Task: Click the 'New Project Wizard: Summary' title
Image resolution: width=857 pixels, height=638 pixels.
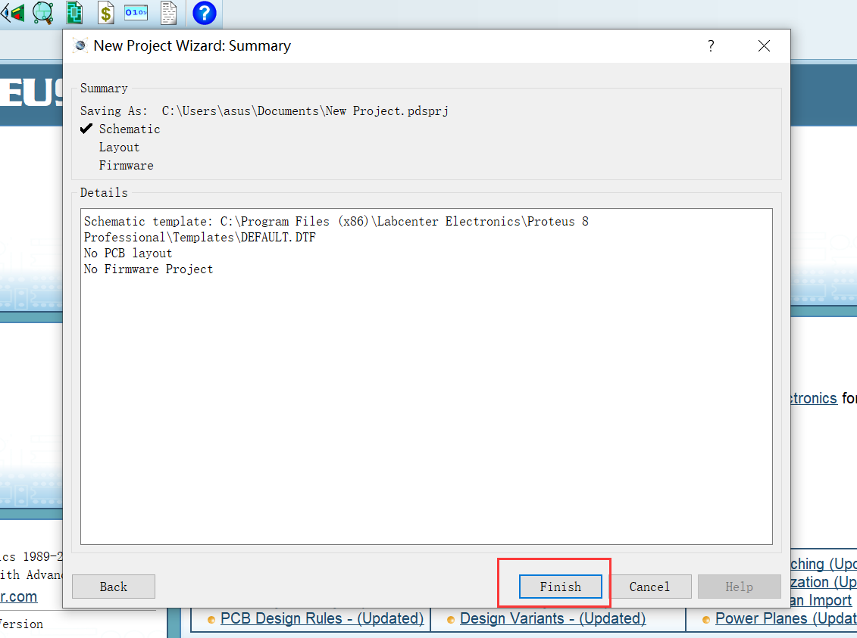Action: 192,46
